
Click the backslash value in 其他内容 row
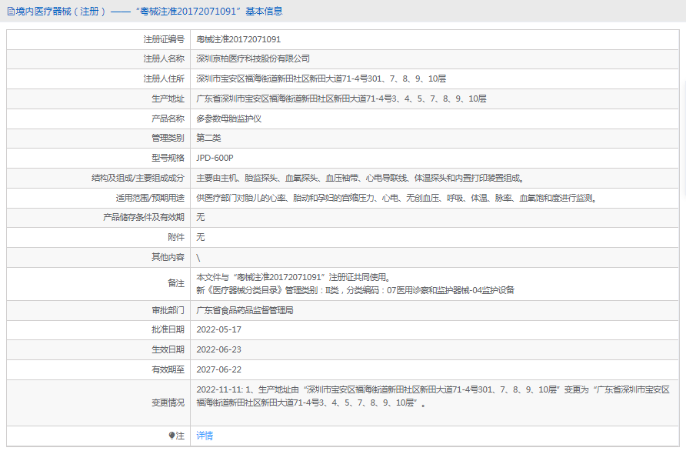(x=198, y=258)
